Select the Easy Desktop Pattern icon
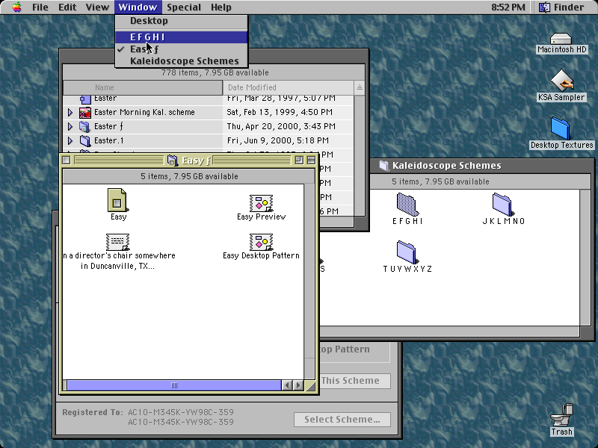 (261, 242)
